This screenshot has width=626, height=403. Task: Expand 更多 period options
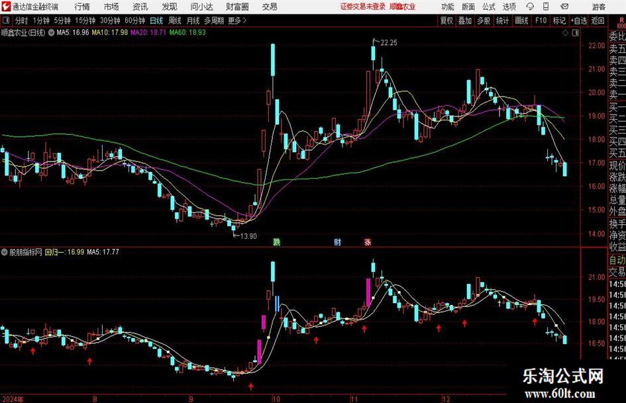(237, 21)
